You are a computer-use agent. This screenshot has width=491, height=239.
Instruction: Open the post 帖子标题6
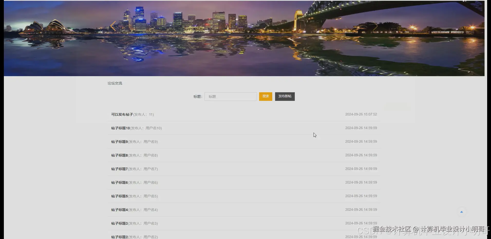[x=119, y=182]
